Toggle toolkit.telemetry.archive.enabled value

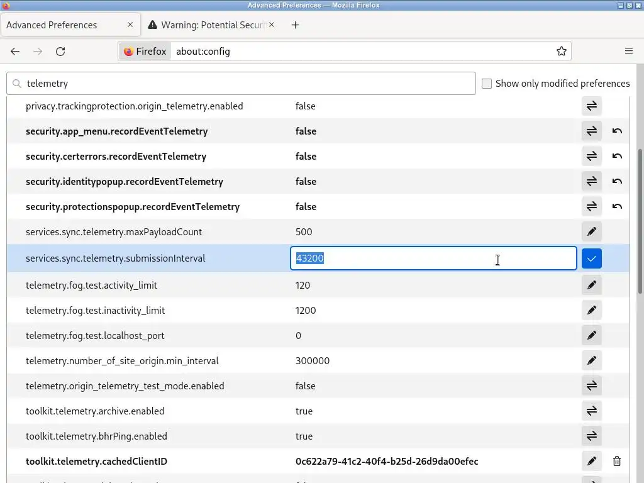tap(591, 411)
